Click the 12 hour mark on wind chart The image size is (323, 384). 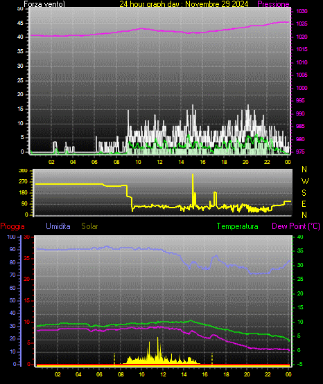[159, 162]
